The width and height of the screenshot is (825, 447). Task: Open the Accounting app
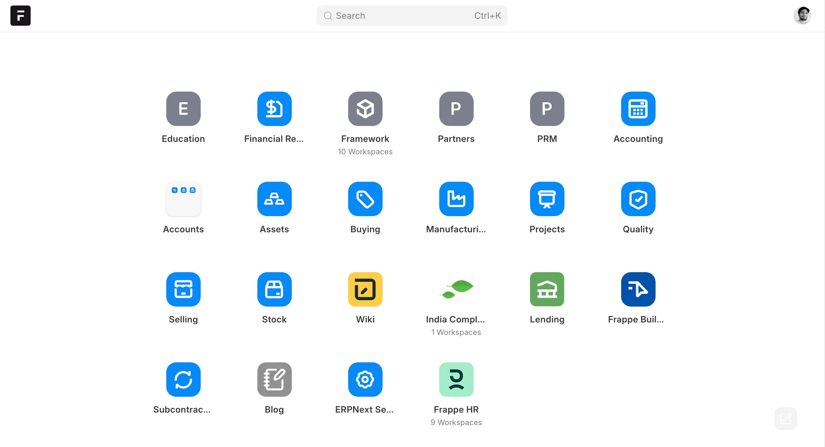coord(638,109)
